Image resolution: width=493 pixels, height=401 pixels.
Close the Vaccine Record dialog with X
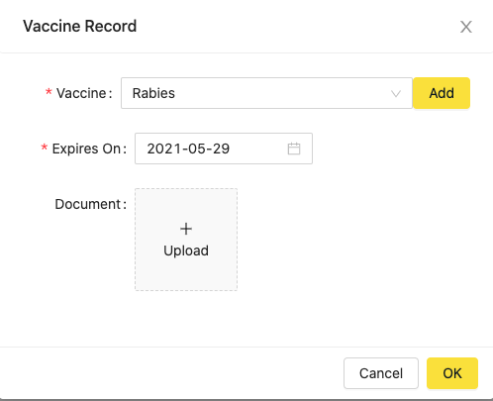point(466,27)
